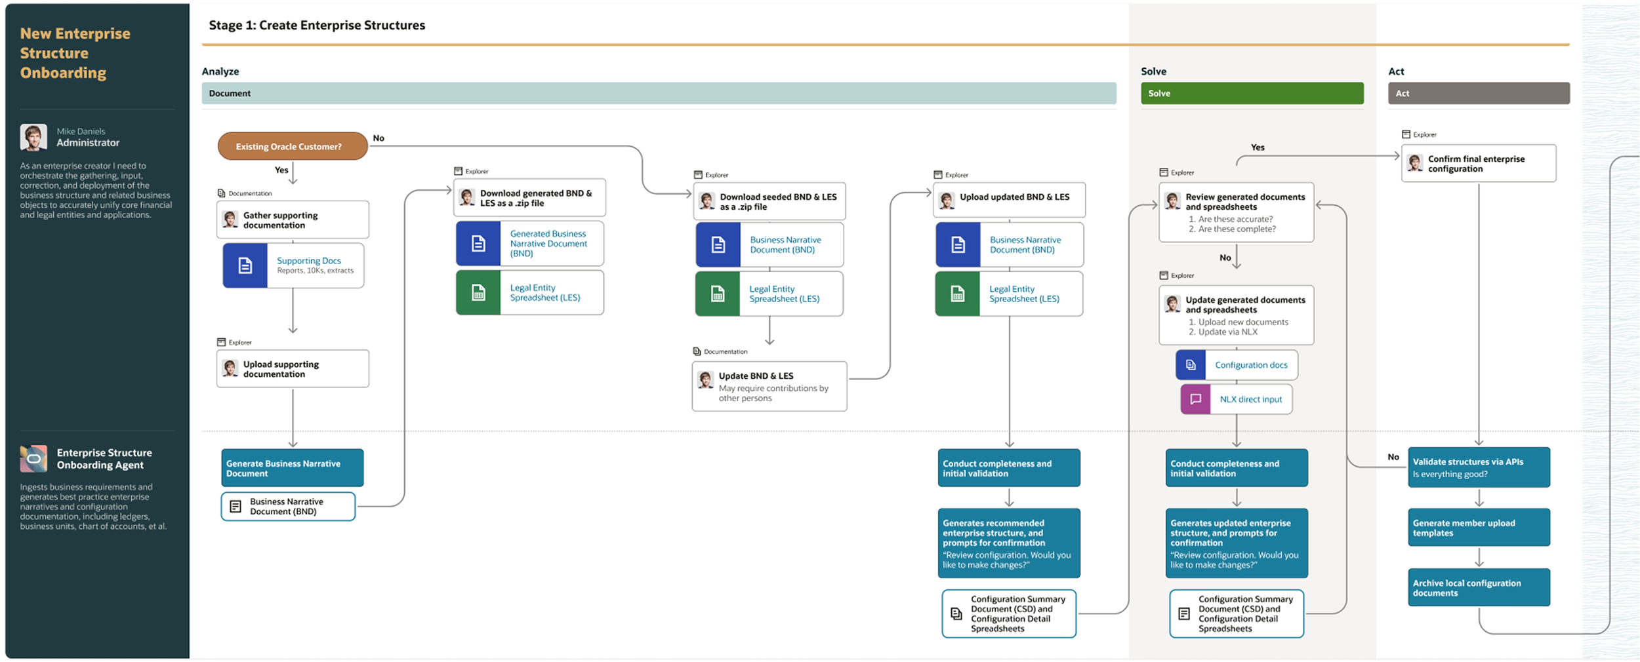Select the Generated Business Narrative Document (BND) icon
The width and height of the screenshot is (1640, 662).
pyautogui.click(x=478, y=243)
